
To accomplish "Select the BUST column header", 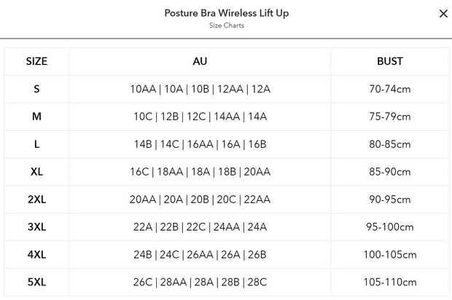I will click(390, 62).
